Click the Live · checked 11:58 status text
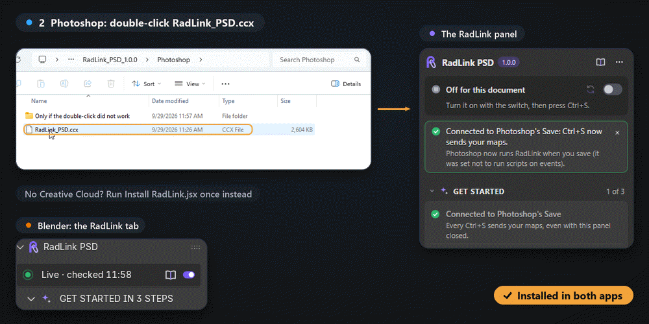 pyautogui.click(x=86, y=274)
